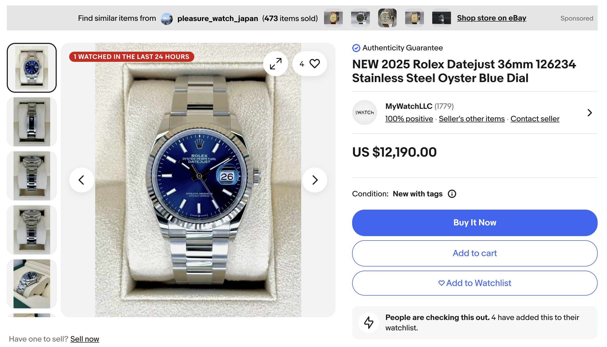
Task: Click the heart inside Add to Watchlist button
Action: pos(441,283)
